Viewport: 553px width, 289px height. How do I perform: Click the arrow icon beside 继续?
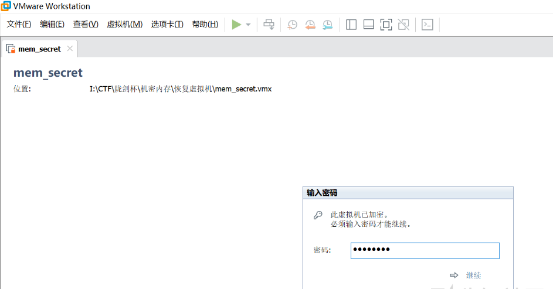pyautogui.click(x=454, y=276)
